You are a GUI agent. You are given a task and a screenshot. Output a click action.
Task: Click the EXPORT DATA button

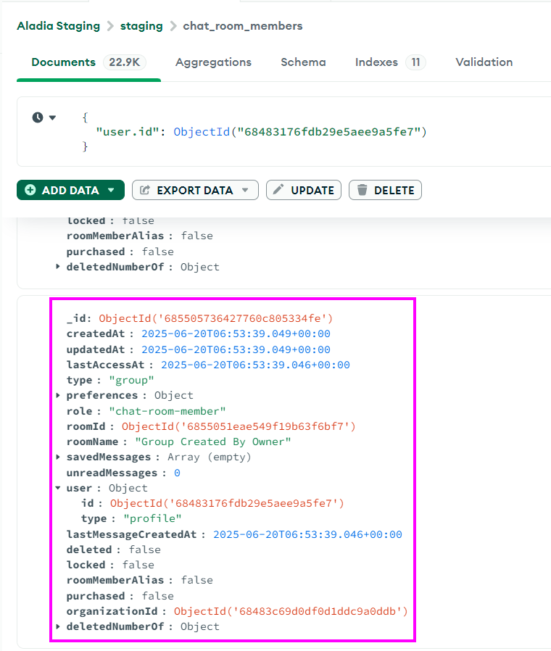(195, 190)
